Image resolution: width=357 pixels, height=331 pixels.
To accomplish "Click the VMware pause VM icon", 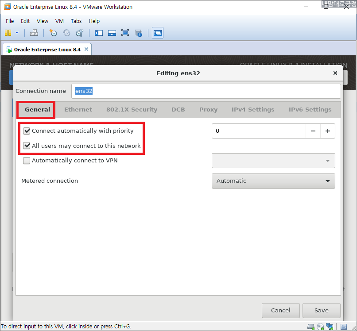I will [x=8, y=33].
